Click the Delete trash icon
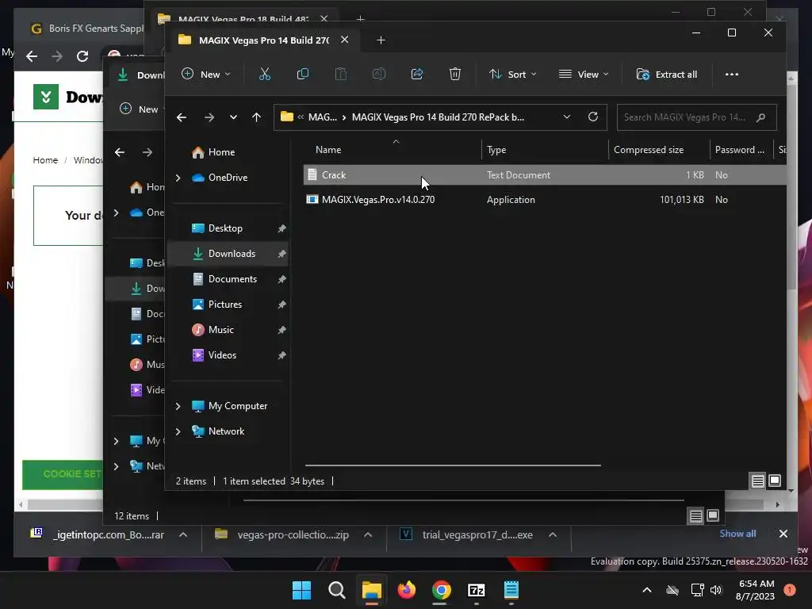This screenshot has width=812, height=609. [x=454, y=75]
